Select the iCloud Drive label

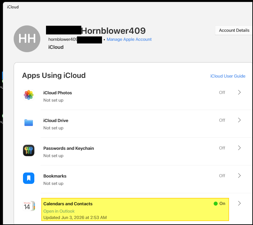coord(56,120)
